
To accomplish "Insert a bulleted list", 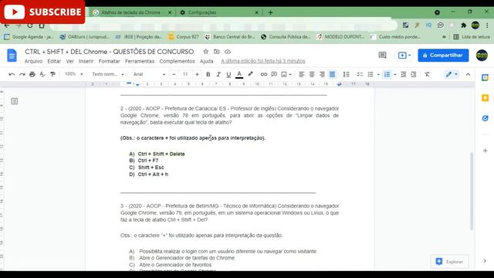I will [x=370, y=74].
